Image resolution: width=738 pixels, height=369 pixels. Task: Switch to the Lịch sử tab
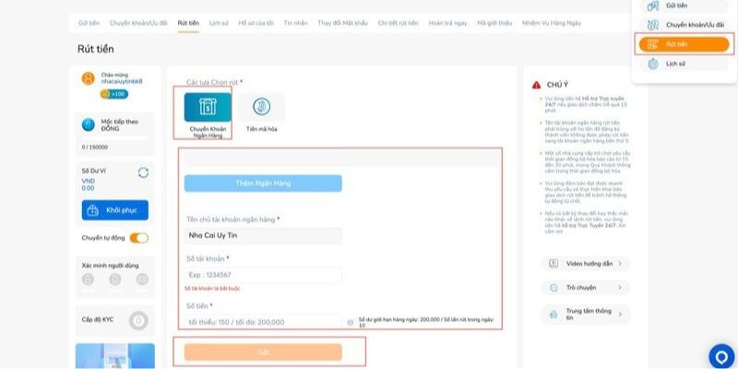(219, 23)
